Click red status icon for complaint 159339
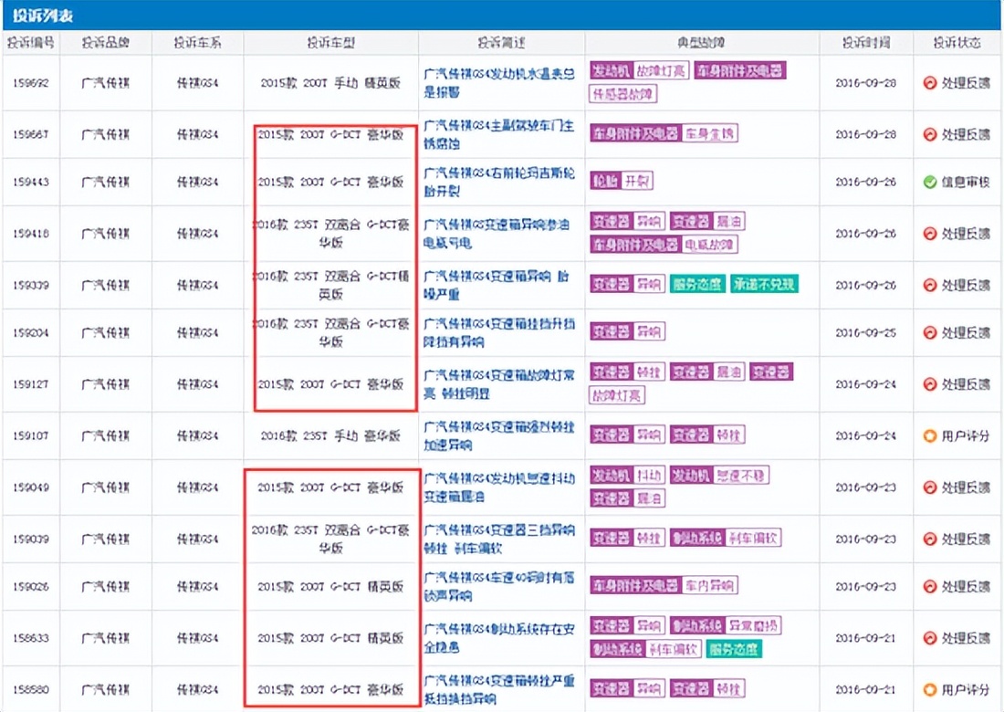The image size is (1004, 712). pyautogui.click(x=930, y=286)
